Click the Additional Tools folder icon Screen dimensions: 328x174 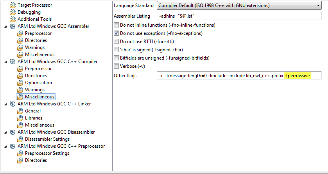tap(13, 19)
